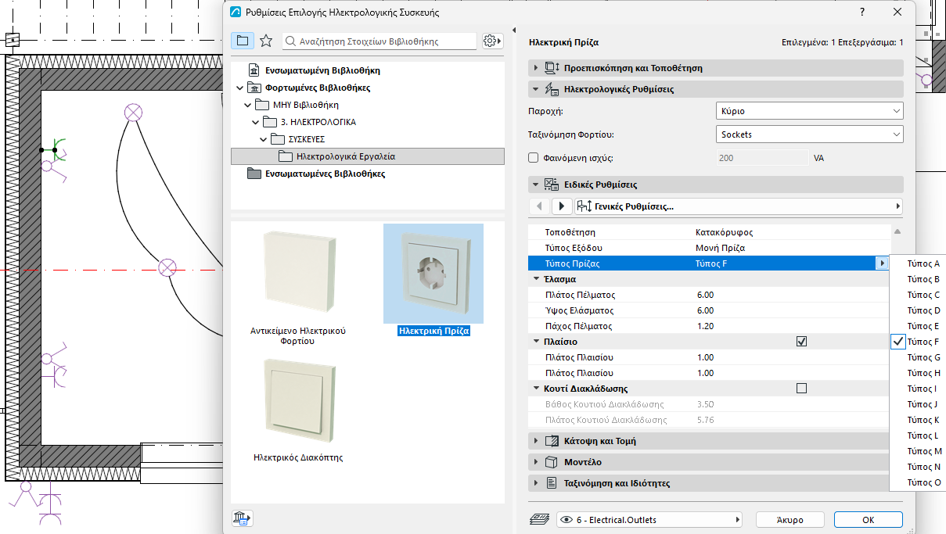
Task: Switch to the folder view icon
Action: coord(243,41)
